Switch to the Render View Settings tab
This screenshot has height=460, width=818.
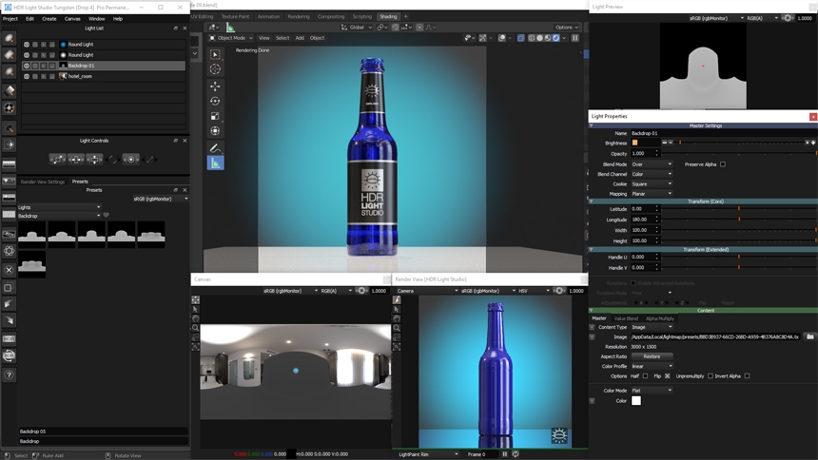42,182
